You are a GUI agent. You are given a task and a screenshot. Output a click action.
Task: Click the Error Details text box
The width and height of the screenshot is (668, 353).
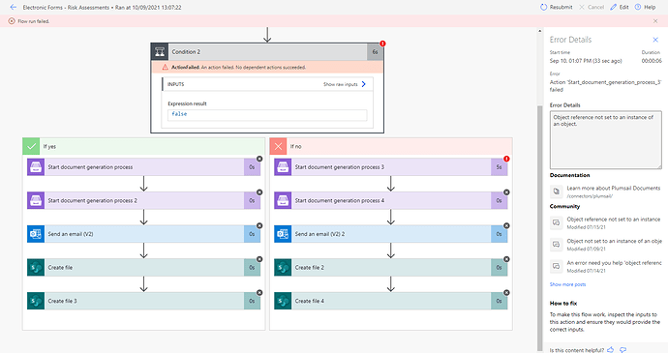tap(605, 140)
